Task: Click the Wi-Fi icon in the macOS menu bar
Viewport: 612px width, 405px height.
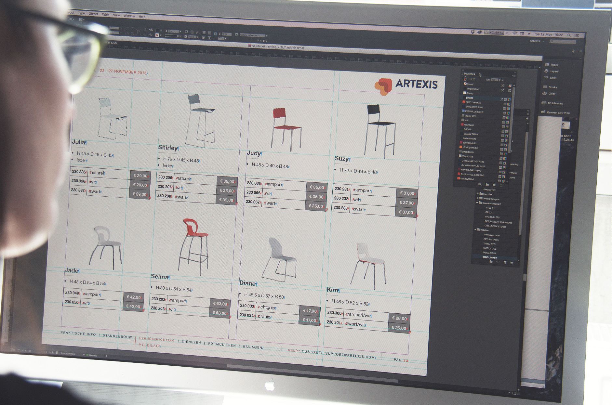Action: pyautogui.click(x=515, y=33)
